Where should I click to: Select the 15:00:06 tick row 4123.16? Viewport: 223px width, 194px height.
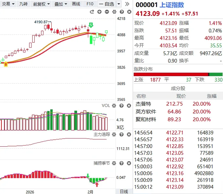click(178, 173)
